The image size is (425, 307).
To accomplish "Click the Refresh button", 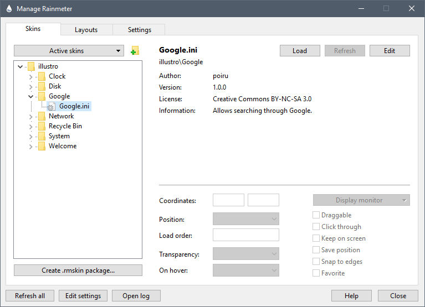I will pos(345,50).
